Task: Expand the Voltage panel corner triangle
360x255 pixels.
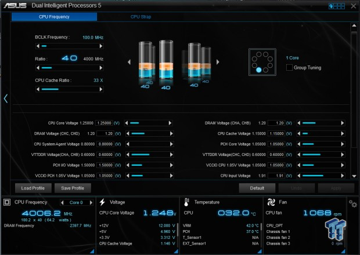Action: [x=176, y=252]
